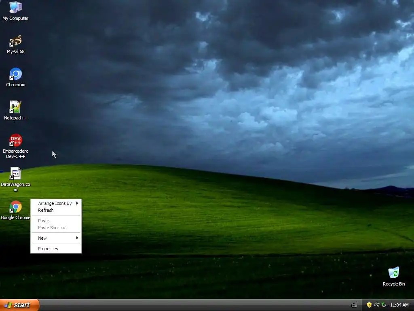The height and width of the screenshot is (311, 414).
Task: Open Properties from the context menu
Action: coord(56,249)
